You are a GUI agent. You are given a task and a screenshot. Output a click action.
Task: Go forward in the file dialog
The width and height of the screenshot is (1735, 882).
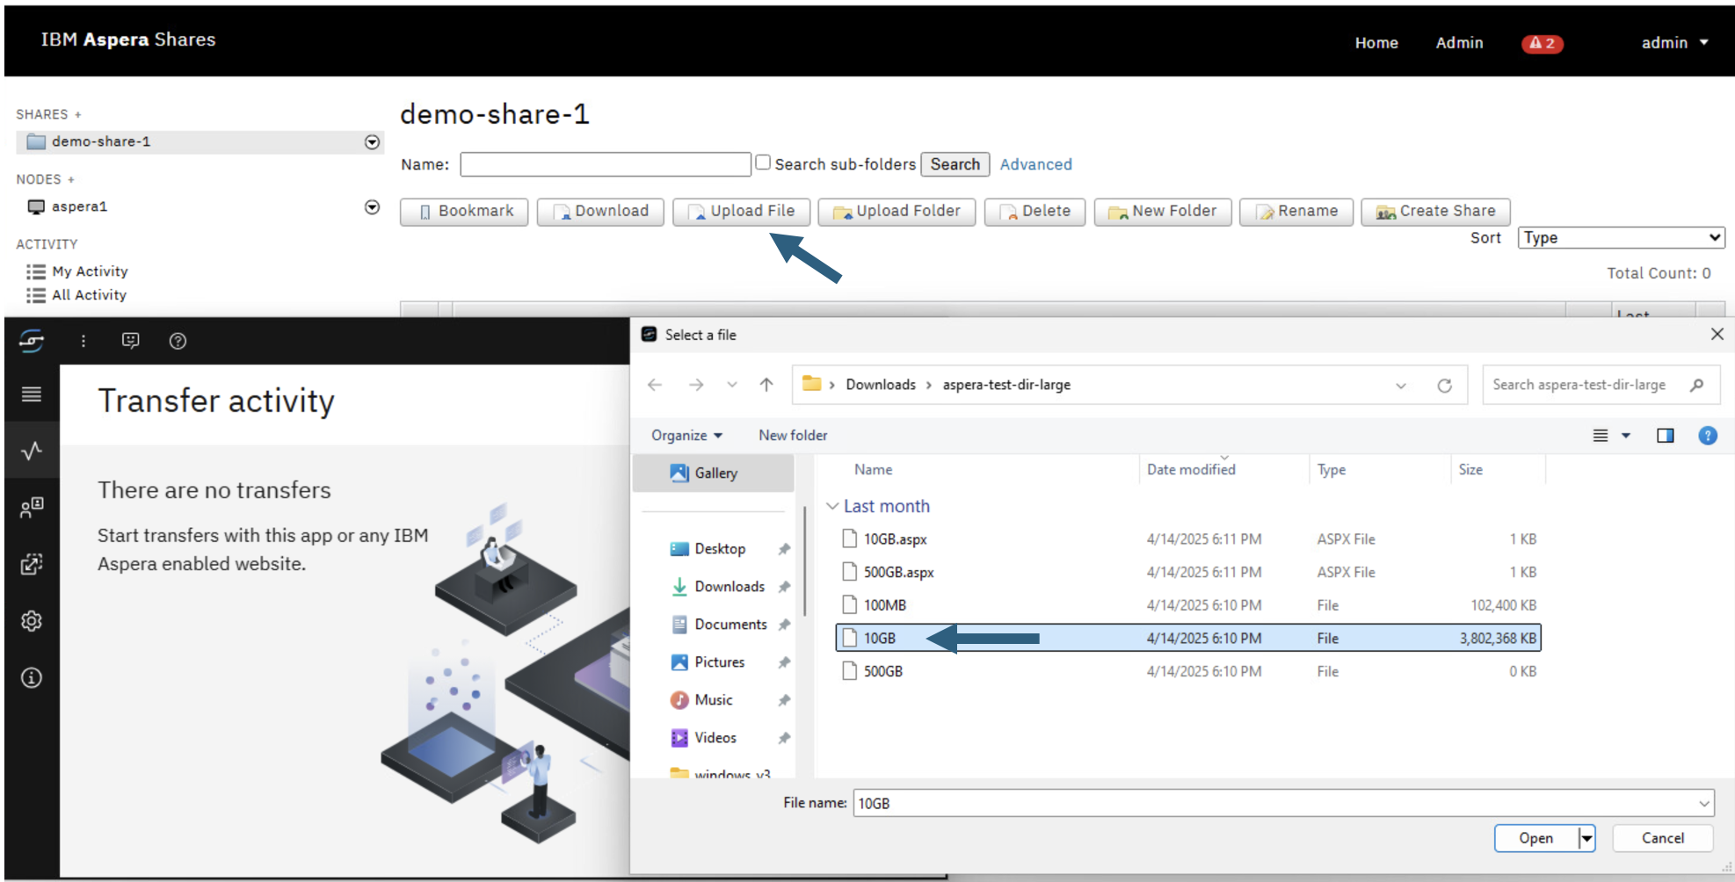[x=696, y=385]
